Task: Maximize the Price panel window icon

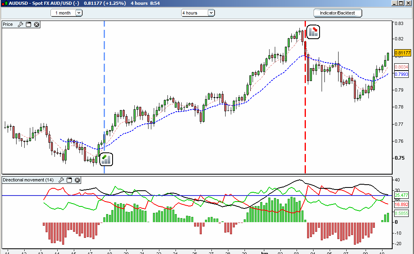Action: click(29, 25)
